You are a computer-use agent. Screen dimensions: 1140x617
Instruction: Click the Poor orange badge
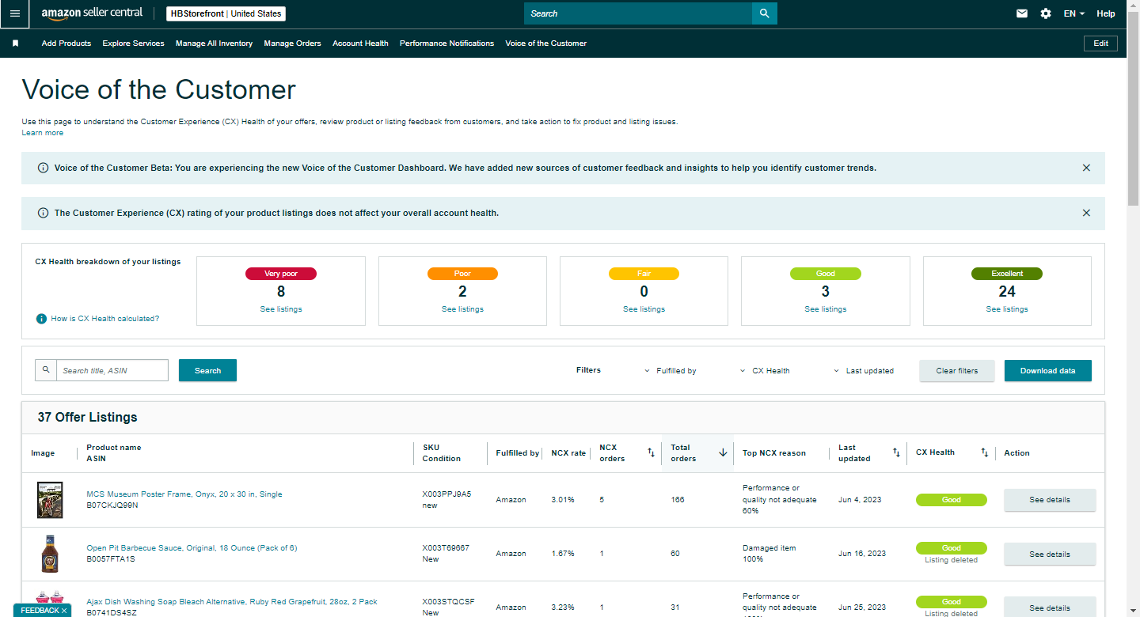click(x=462, y=274)
